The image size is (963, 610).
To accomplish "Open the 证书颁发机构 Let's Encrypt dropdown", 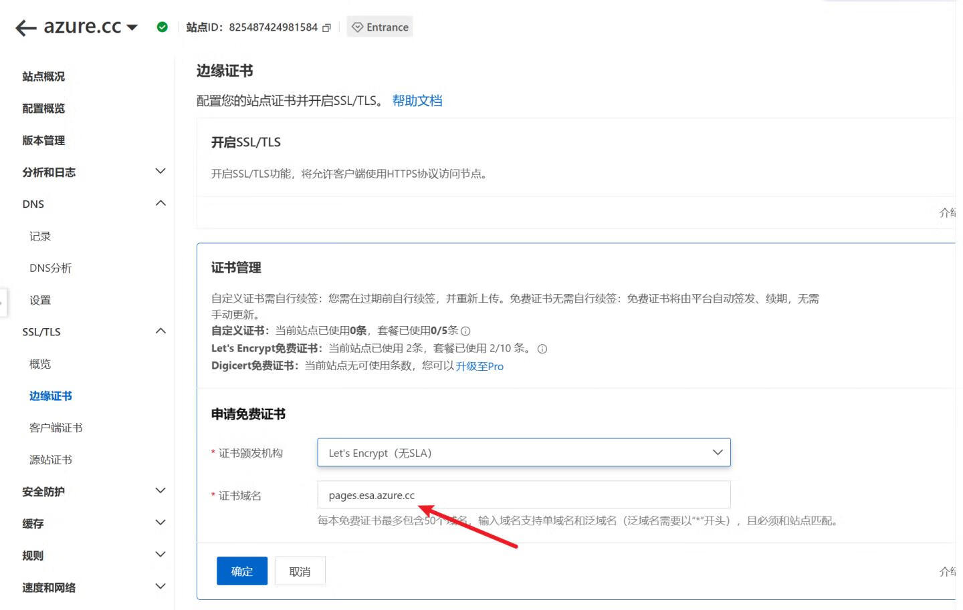I will coord(524,453).
